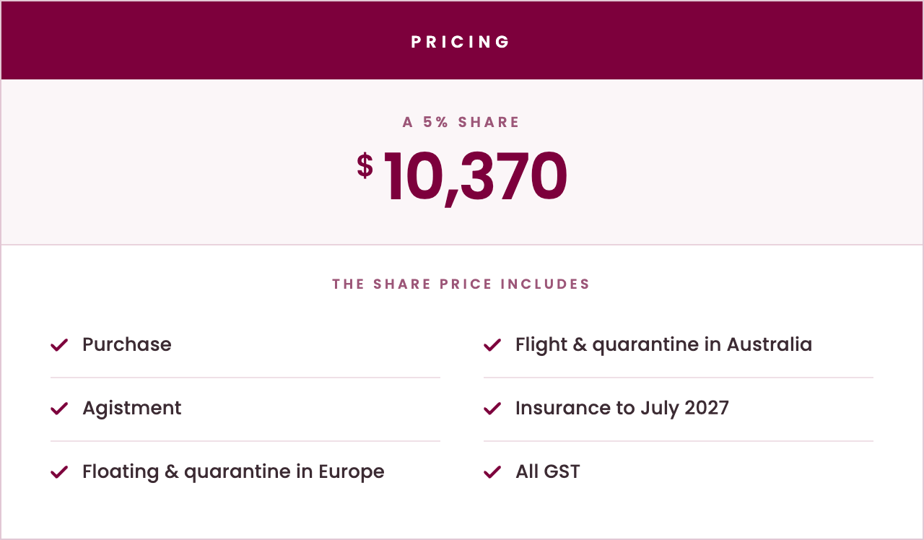Click Floating & quarantine in Europe text
The width and height of the screenshot is (924, 540).
coord(233,472)
